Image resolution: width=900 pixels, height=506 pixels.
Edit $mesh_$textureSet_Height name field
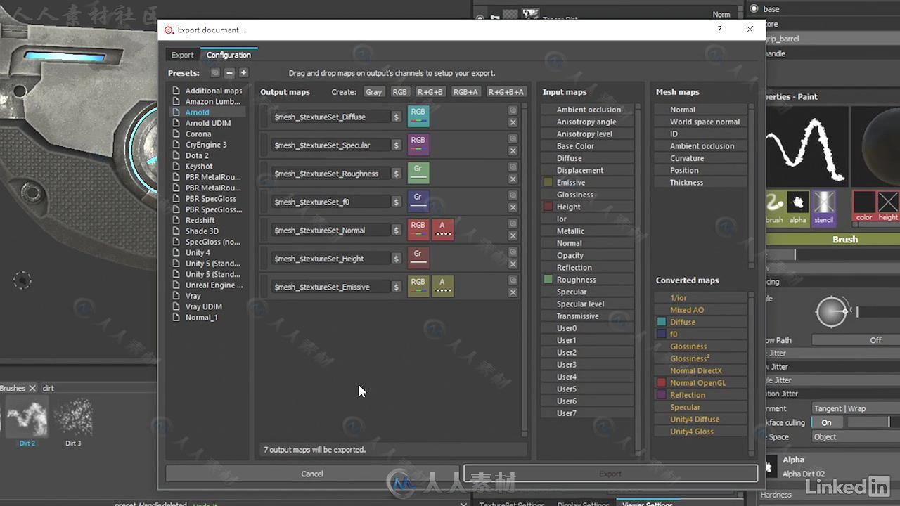(x=330, y=259)
